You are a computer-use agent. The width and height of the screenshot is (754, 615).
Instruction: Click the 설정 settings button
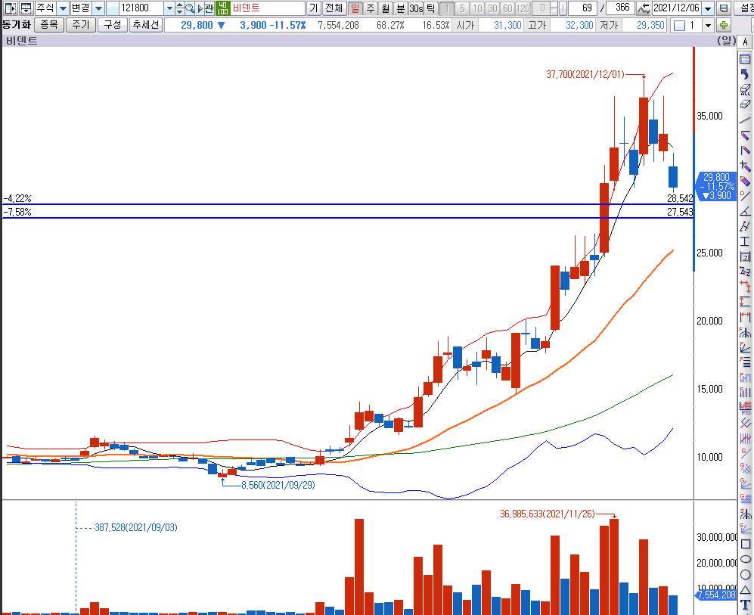(744, 8)
